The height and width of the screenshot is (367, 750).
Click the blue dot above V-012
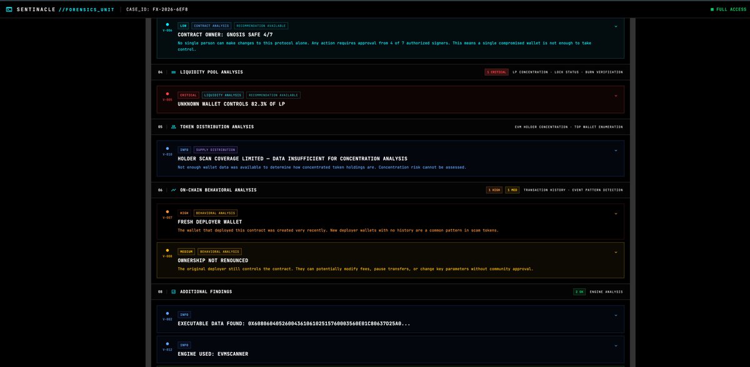167,343
